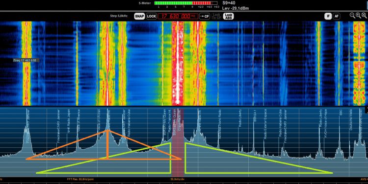Switch to the IF spectrum view
Image resolution: width=368 pixels, height=184 pixels.
point(328,16)
